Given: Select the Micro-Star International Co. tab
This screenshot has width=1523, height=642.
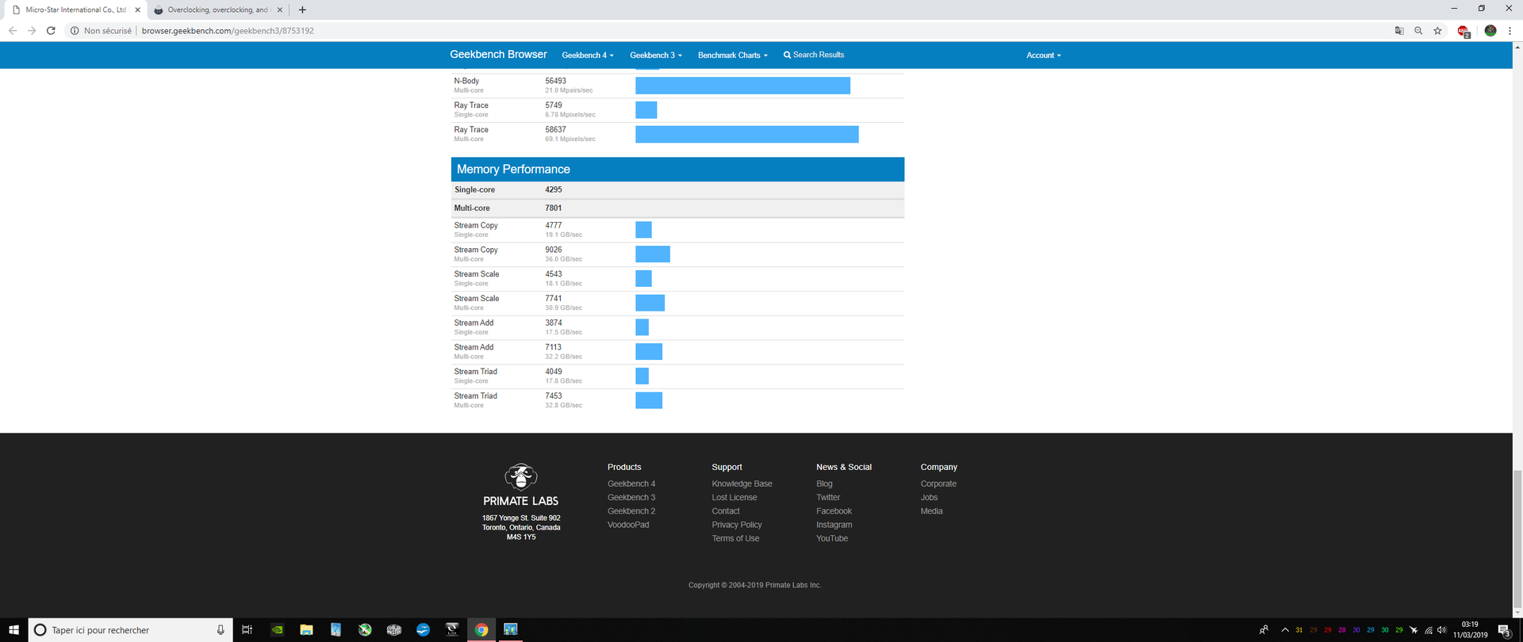Looking at the screenshot, I should (x=75, y=10).
